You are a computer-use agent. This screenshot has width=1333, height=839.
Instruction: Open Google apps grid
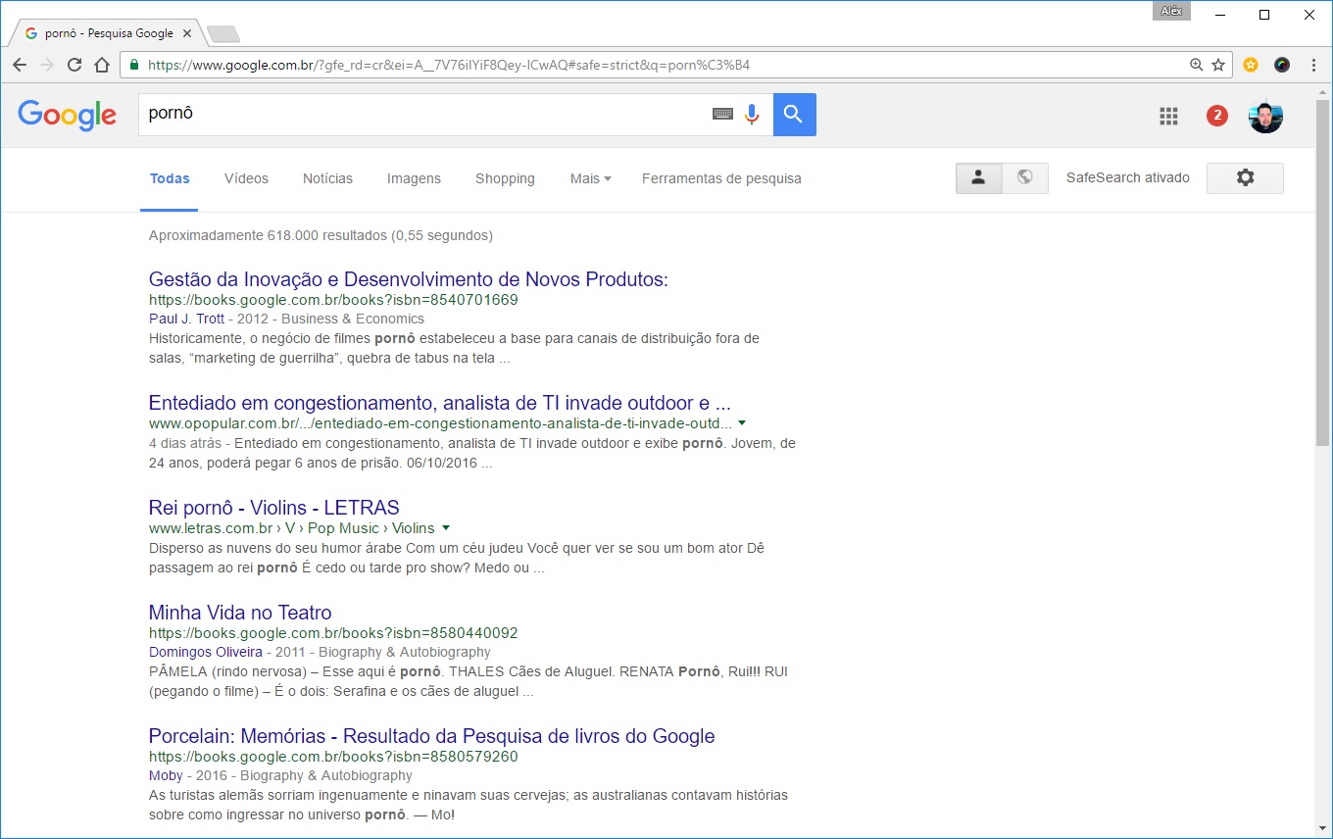click(x=1168, y=117)
